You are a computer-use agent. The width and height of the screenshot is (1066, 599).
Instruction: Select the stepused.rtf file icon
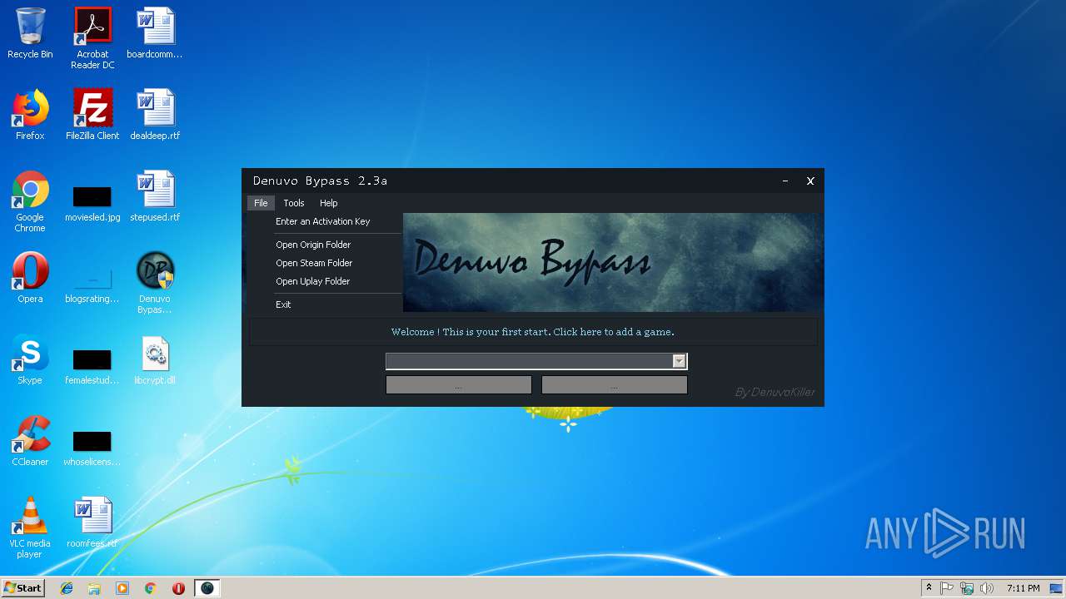point(155,196)
